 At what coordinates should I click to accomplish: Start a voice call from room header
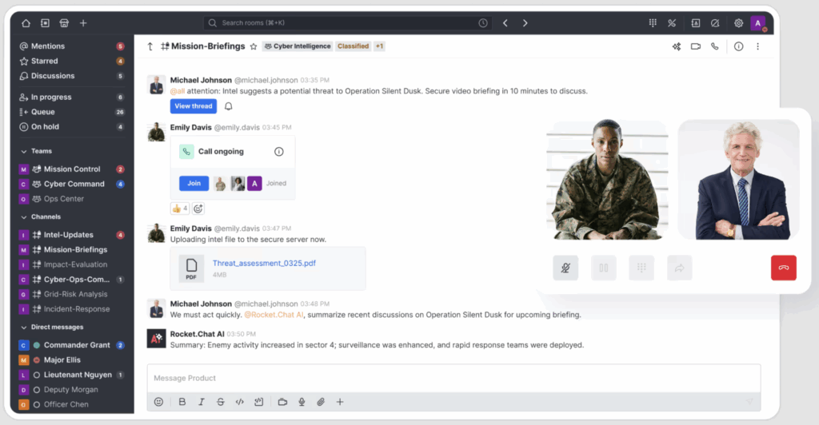(x=714, y=46)
